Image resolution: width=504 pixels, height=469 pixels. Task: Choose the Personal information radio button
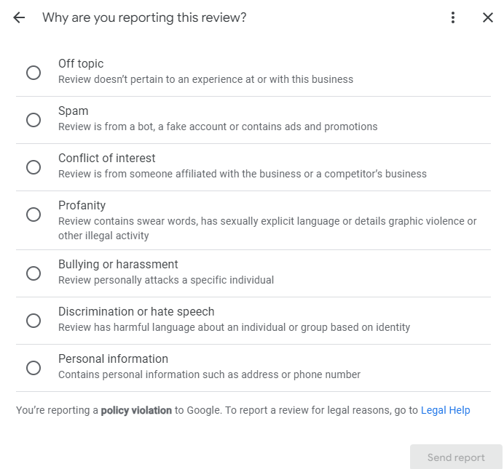(34, 368)
